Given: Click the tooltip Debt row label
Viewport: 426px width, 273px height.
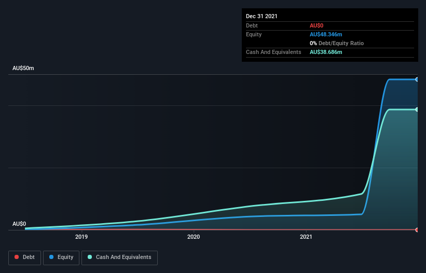Looking at the screenshot, I should coord(252,25).
